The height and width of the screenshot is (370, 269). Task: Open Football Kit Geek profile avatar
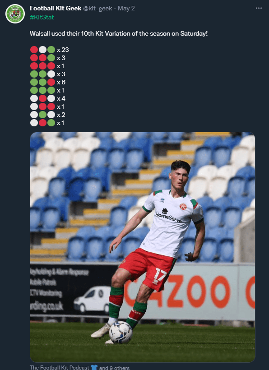pos(15,14)
